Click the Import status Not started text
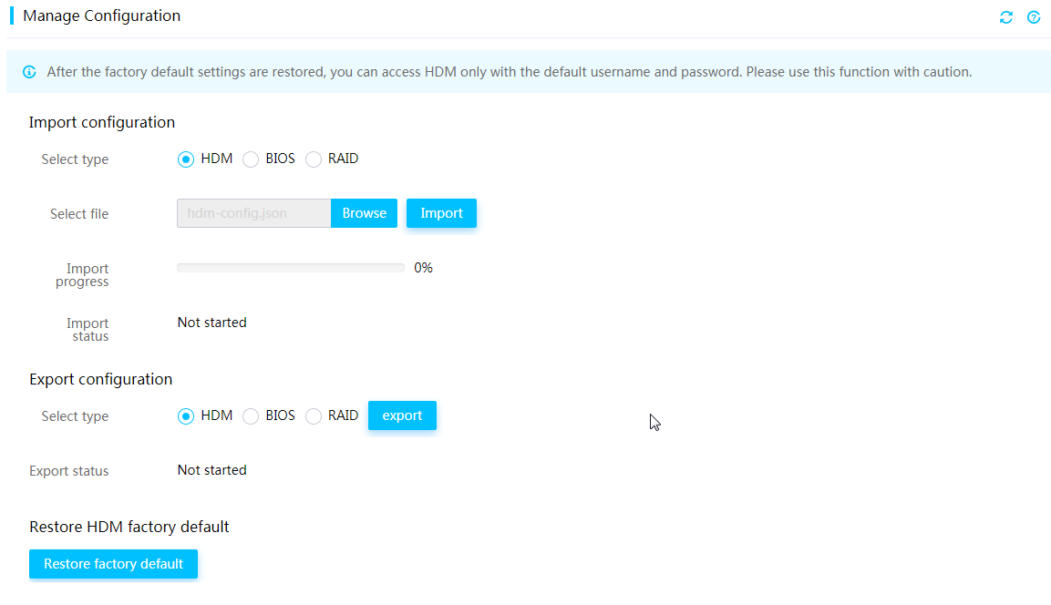The image size is (1051, 605). point(211,323)
